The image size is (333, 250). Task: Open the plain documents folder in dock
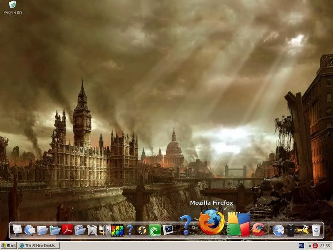click(x=42, y=230)
